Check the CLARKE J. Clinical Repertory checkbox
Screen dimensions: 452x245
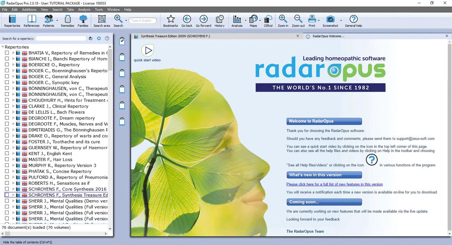[7, 106]
